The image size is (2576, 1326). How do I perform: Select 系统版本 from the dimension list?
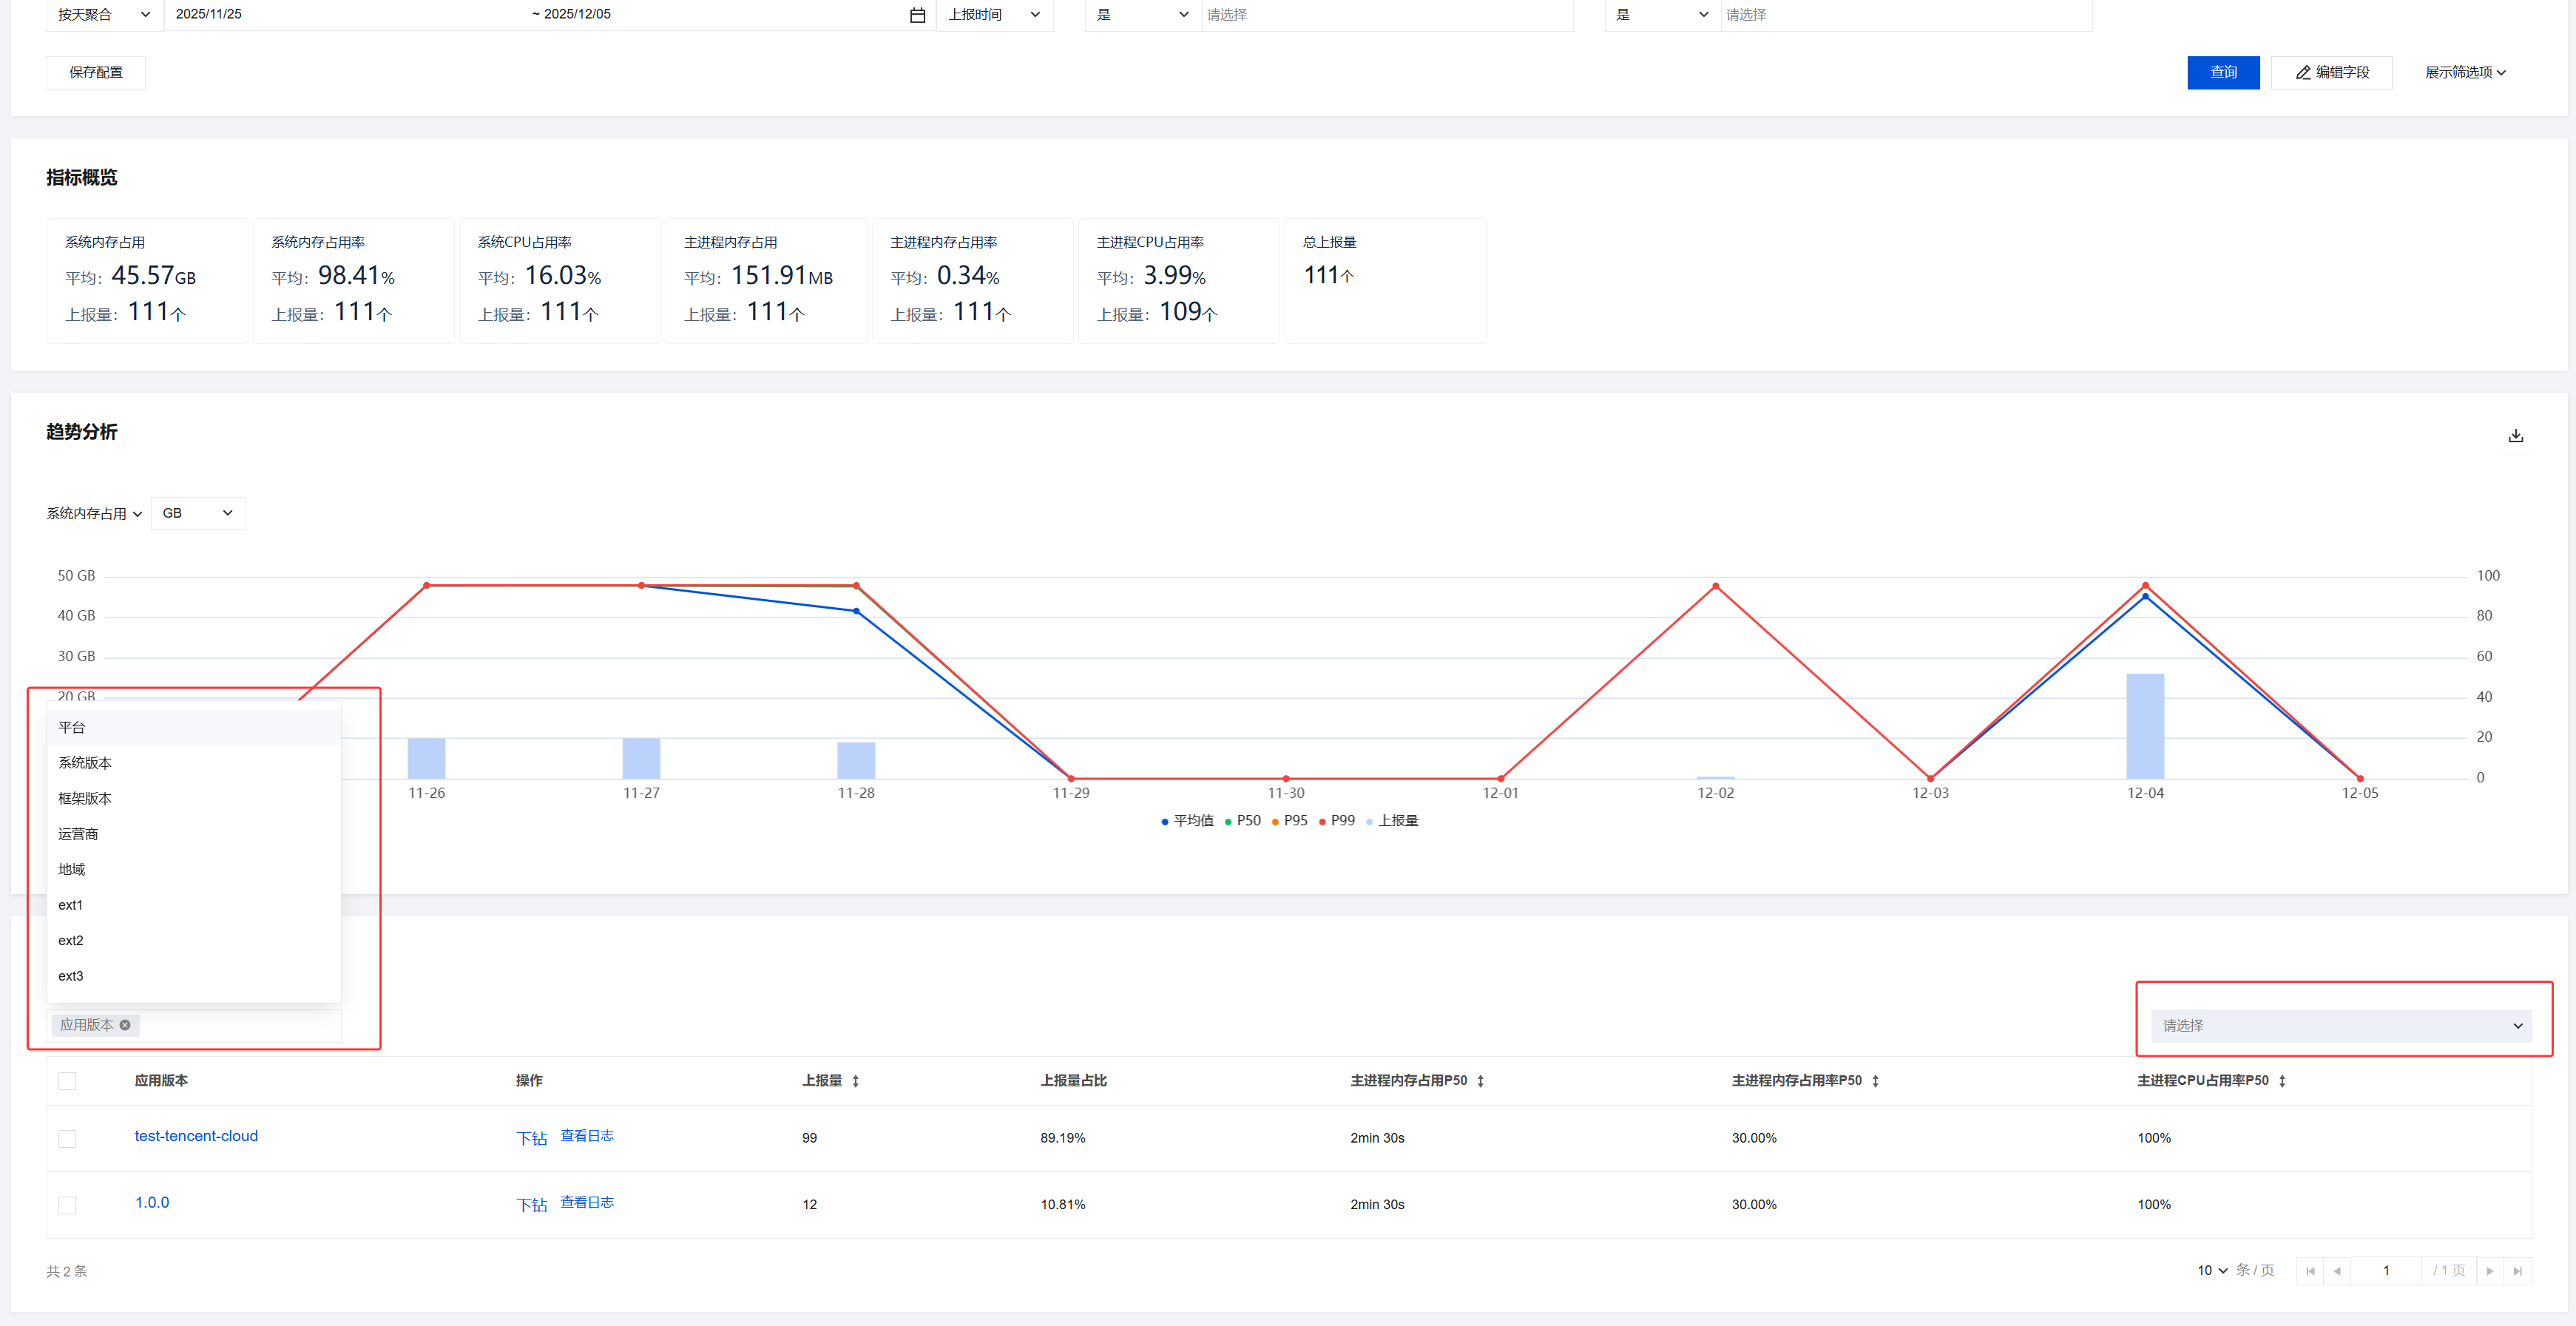(x=85, y=763)
